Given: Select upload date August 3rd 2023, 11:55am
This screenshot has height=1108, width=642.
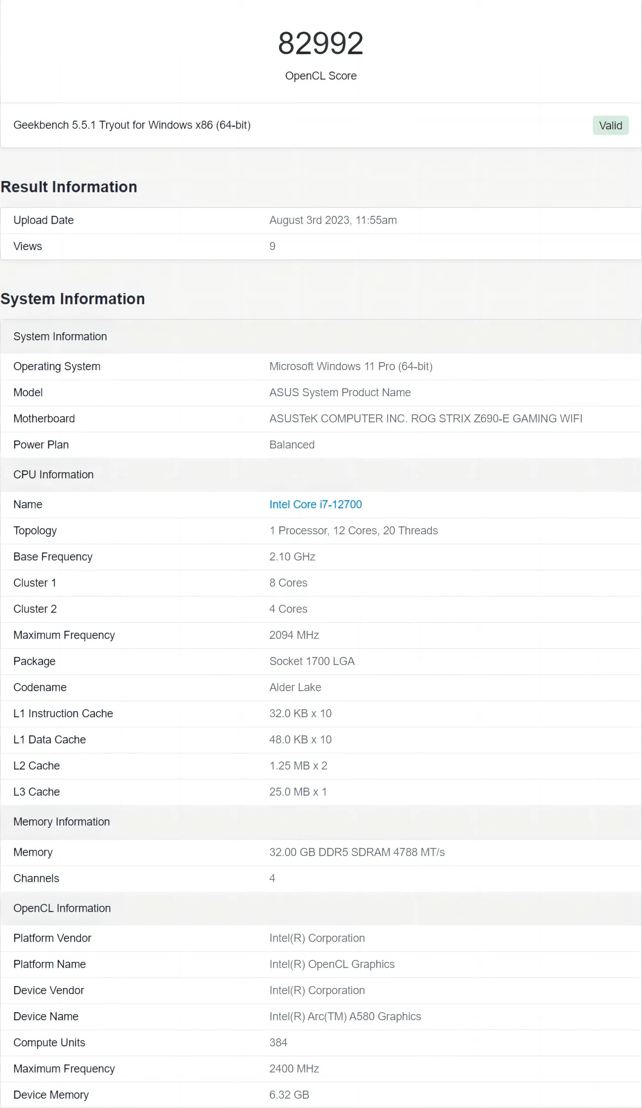Looking at the screenshot, I should pos(333,220).
